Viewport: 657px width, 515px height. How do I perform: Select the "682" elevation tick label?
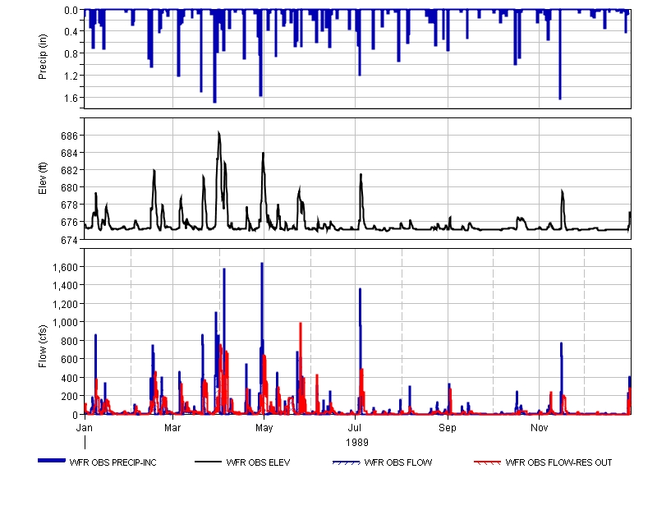coord(70,171)
